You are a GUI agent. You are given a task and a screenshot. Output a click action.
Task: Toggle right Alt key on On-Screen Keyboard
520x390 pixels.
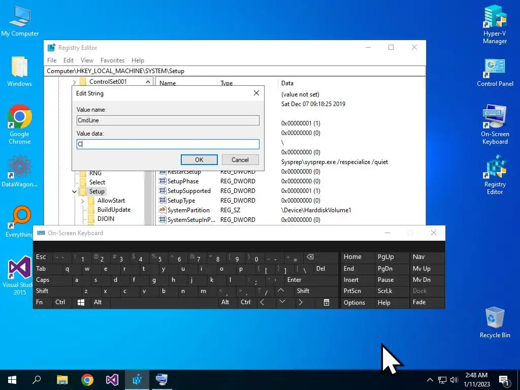pos(227,303)
